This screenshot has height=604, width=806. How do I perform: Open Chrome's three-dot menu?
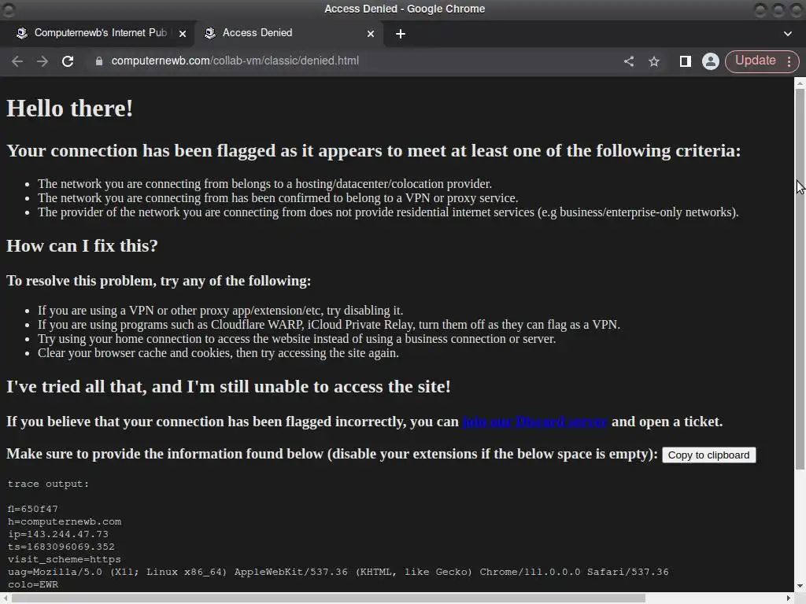click(x=789, y=61)
